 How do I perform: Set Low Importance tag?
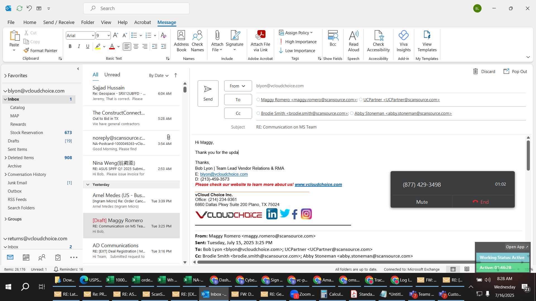click(297, 51)
